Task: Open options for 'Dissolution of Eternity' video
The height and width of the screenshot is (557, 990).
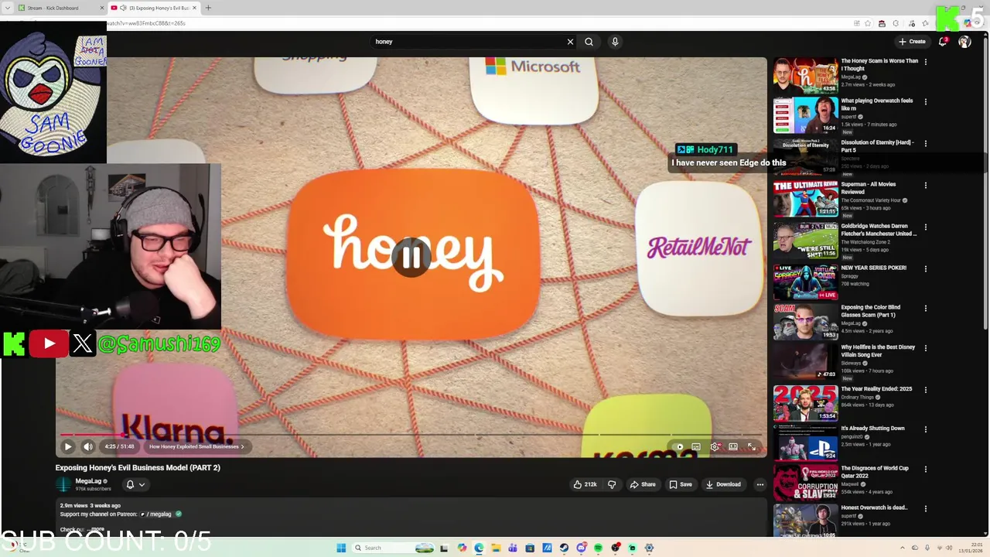Action: point(925,143)
